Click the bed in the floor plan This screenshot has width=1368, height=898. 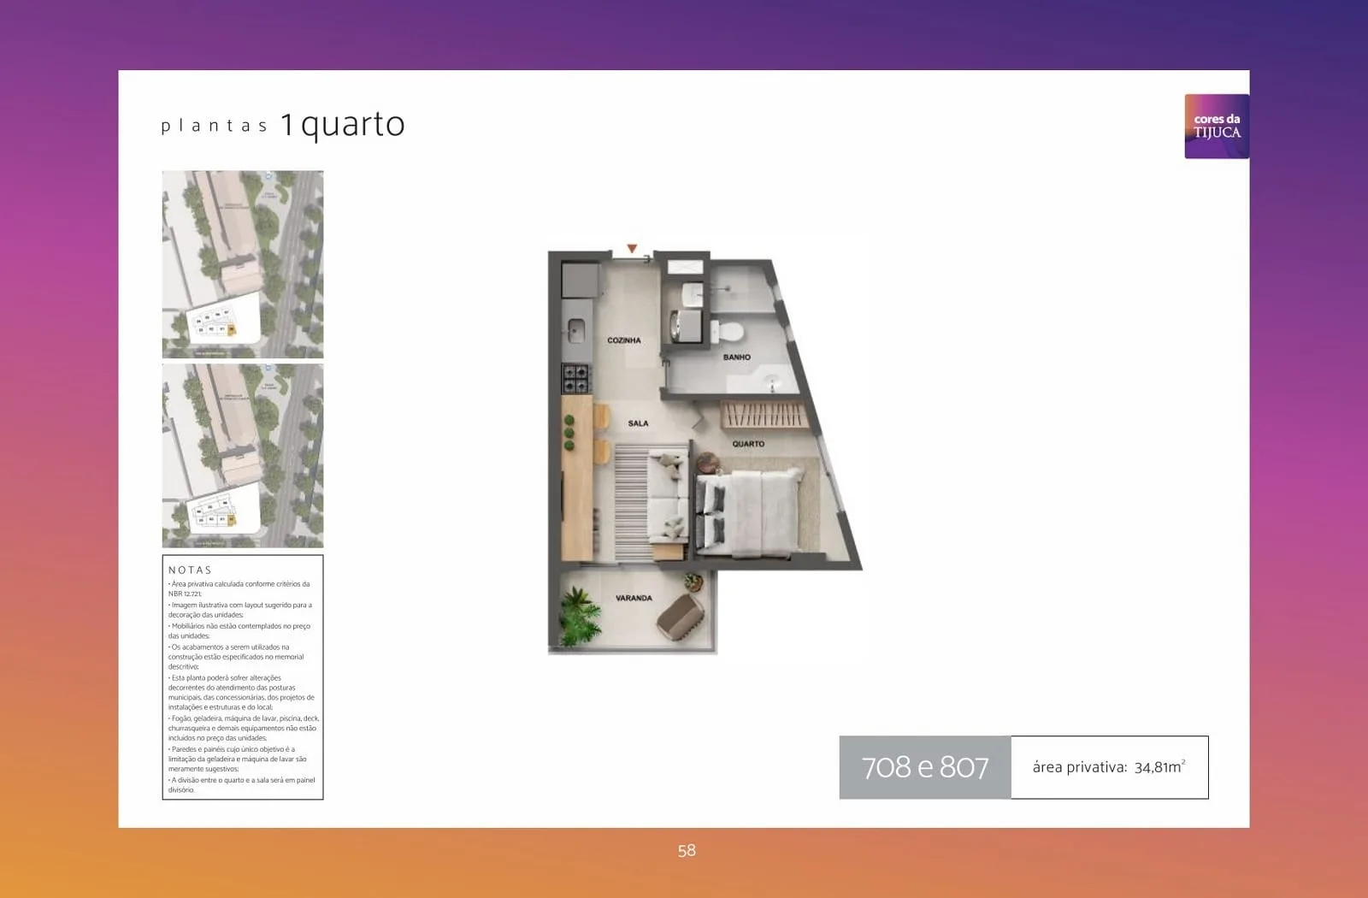pyautogui.click(x=750, y=511)
